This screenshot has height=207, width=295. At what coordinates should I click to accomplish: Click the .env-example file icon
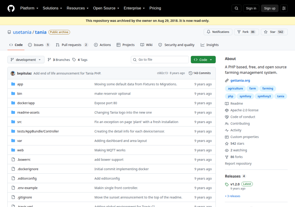pos(13,188)
